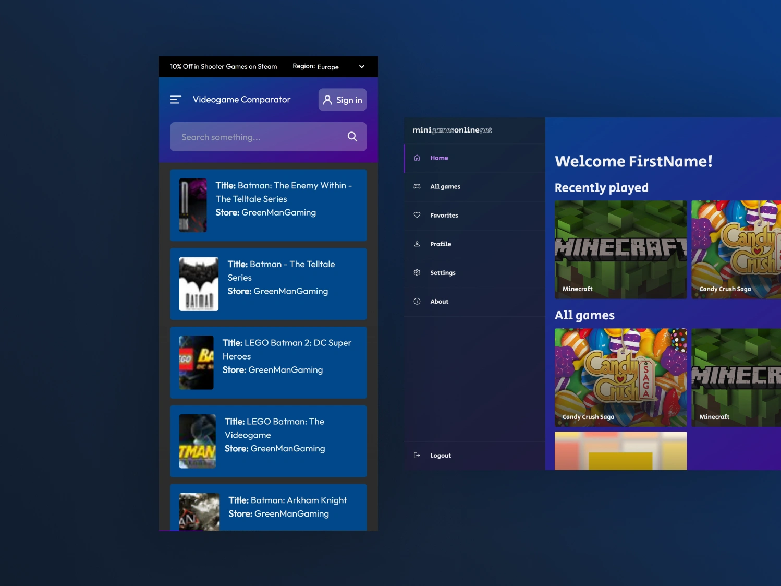Expand the Region dropdown chevron

coord(362,67)
